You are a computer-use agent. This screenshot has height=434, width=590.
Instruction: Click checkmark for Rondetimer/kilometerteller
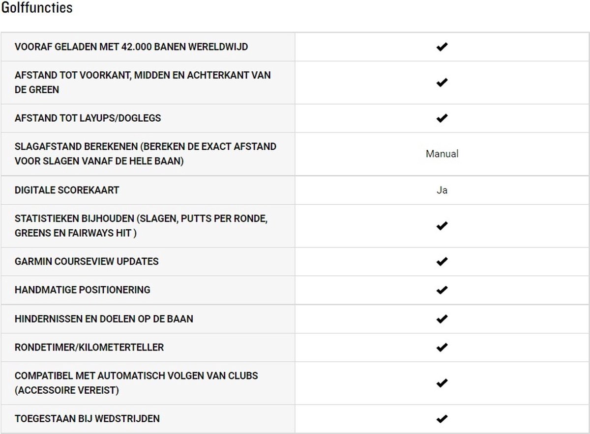pos(442,347)
